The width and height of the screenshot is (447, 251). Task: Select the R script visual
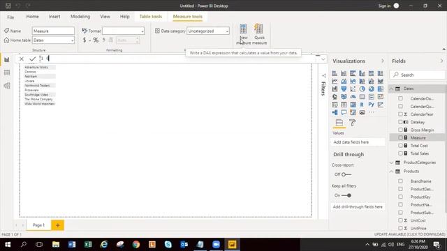[362, 105]
